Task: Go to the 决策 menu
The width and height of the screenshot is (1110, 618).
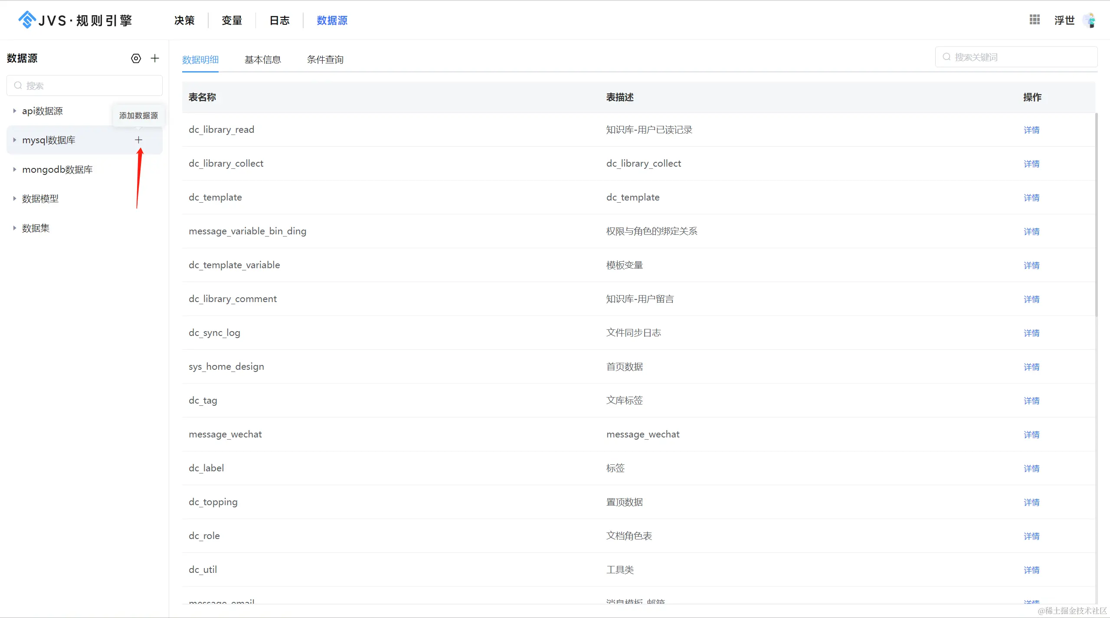Action: click(x=184, y=20)
